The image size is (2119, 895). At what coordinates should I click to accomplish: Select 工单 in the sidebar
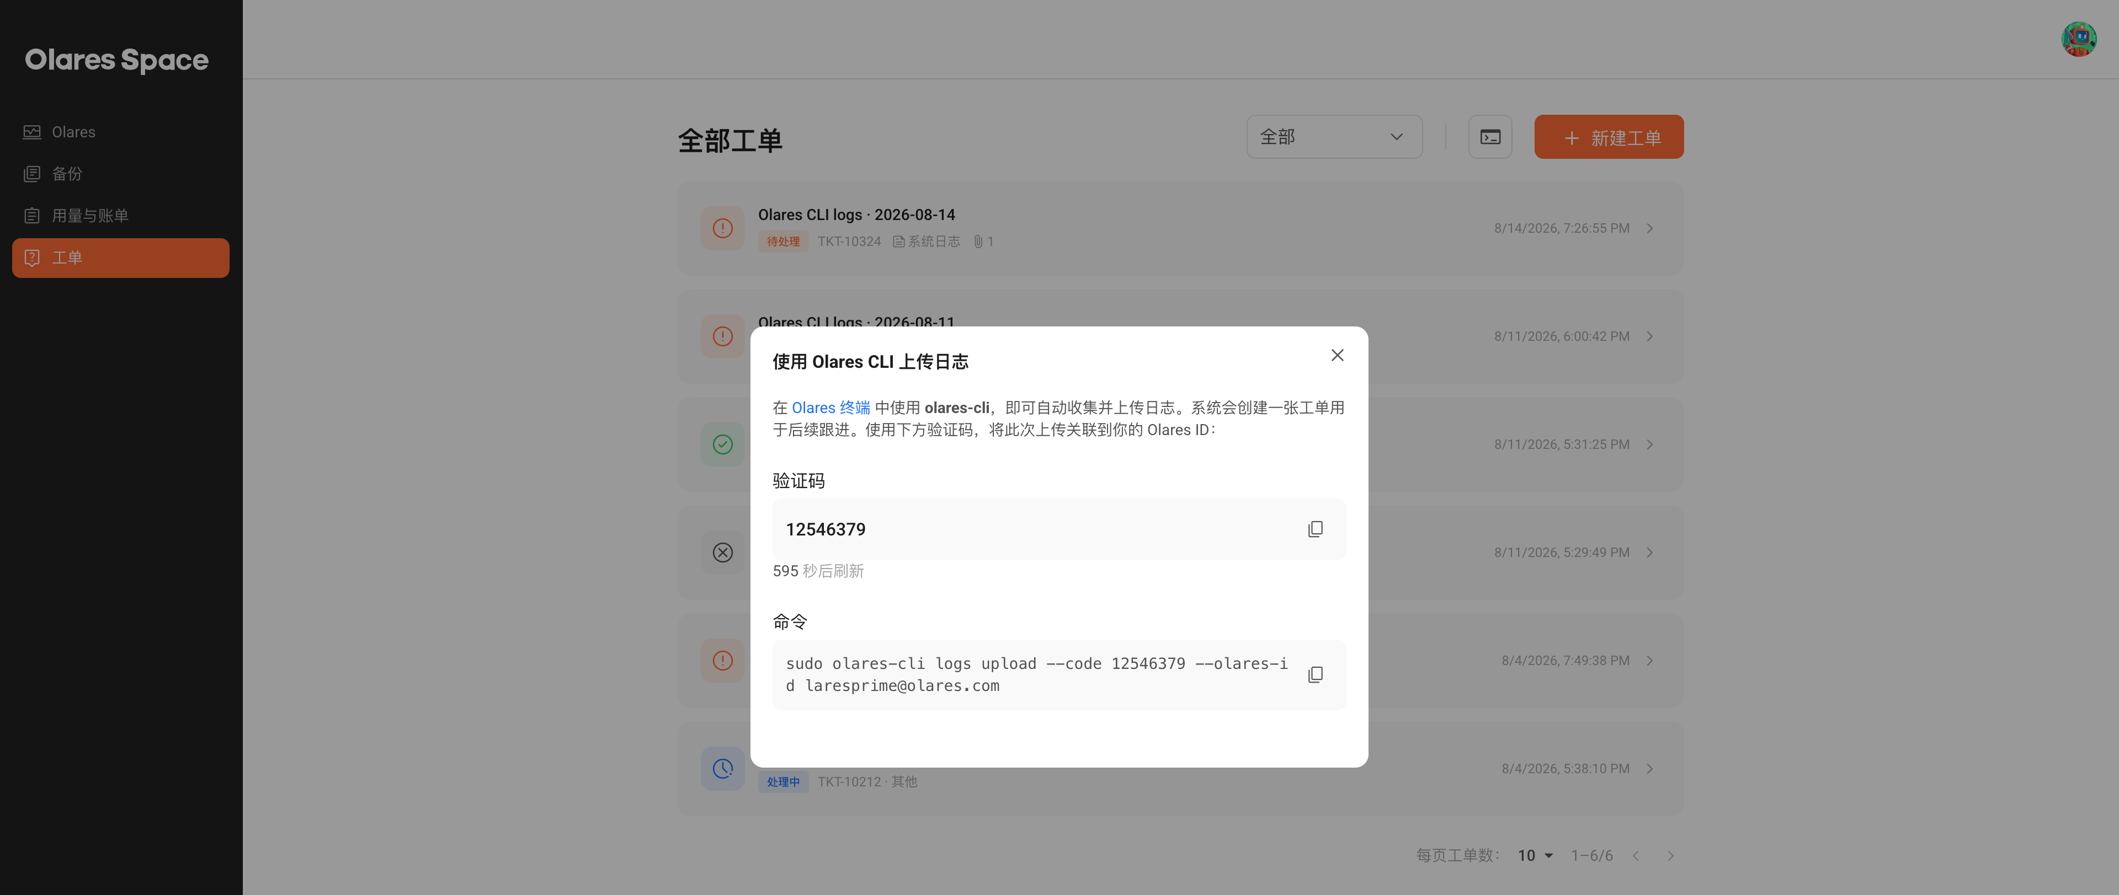(x=121, y=258)
